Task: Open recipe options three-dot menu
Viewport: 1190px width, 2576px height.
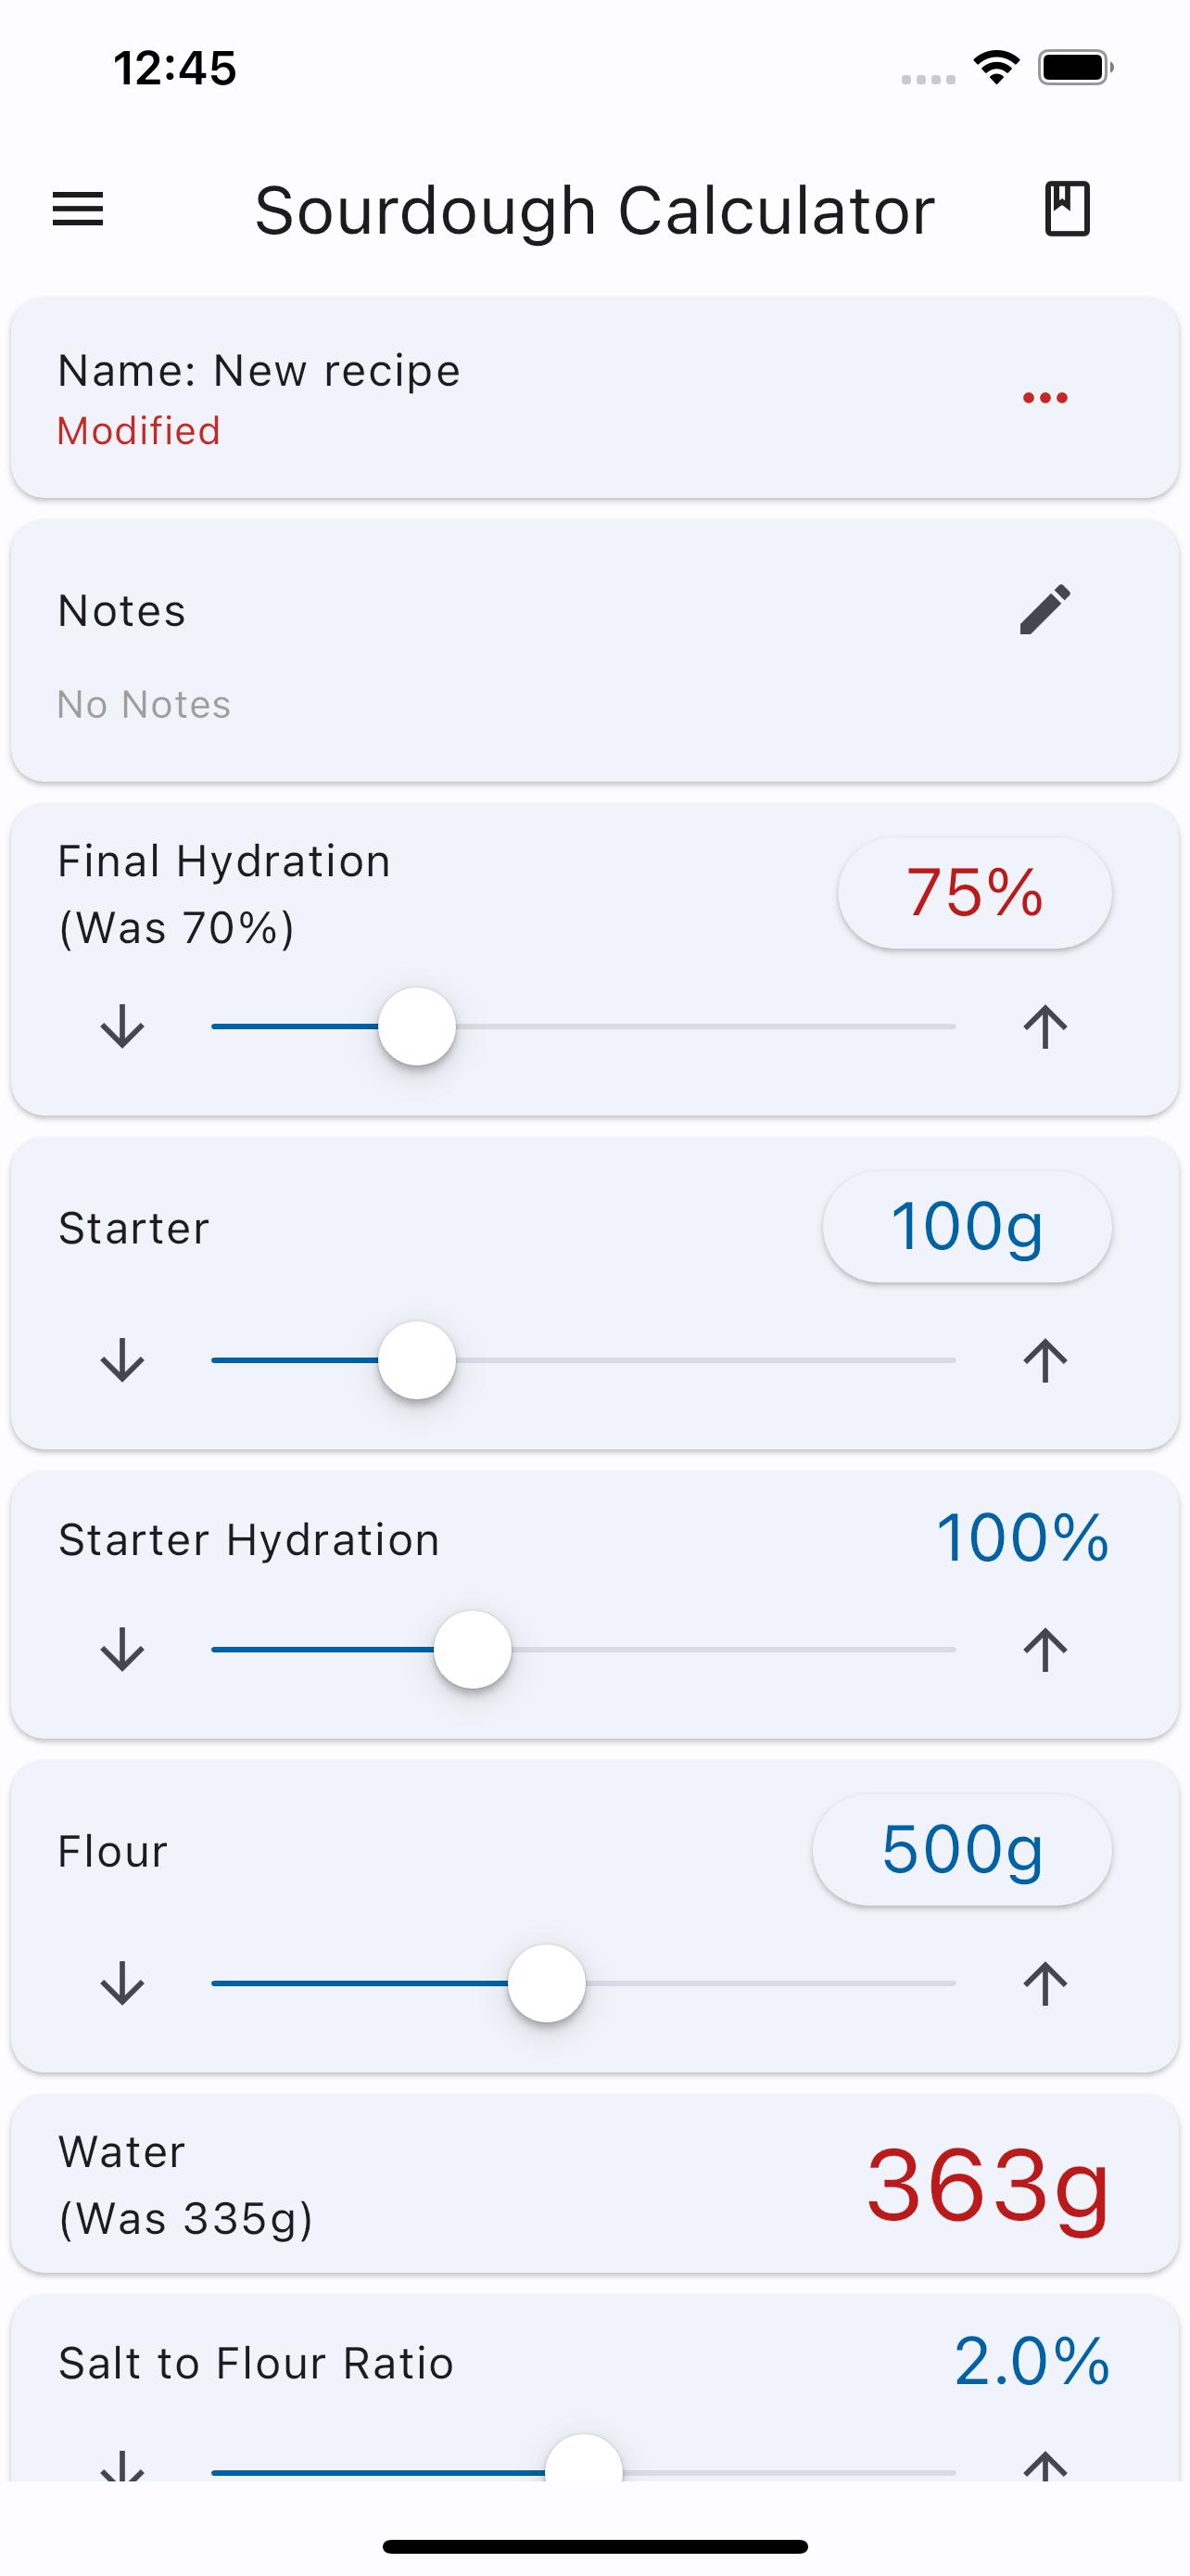Action: pyautogui.click(x=1044, y=398)
